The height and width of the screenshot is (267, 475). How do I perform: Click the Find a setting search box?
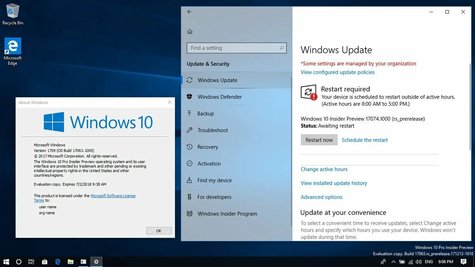pos(236,48)
